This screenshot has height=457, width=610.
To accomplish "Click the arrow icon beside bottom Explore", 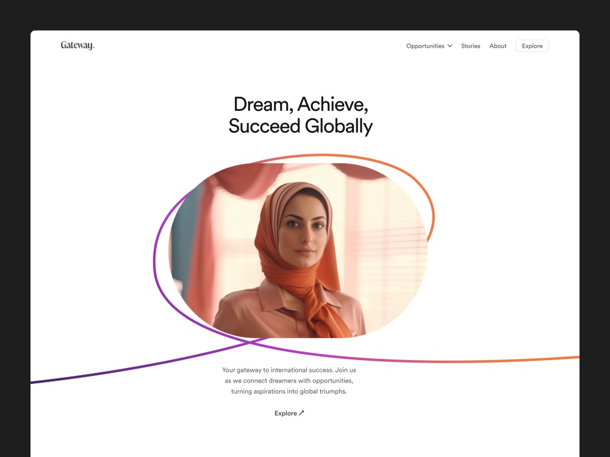I will tap(301, 413).
